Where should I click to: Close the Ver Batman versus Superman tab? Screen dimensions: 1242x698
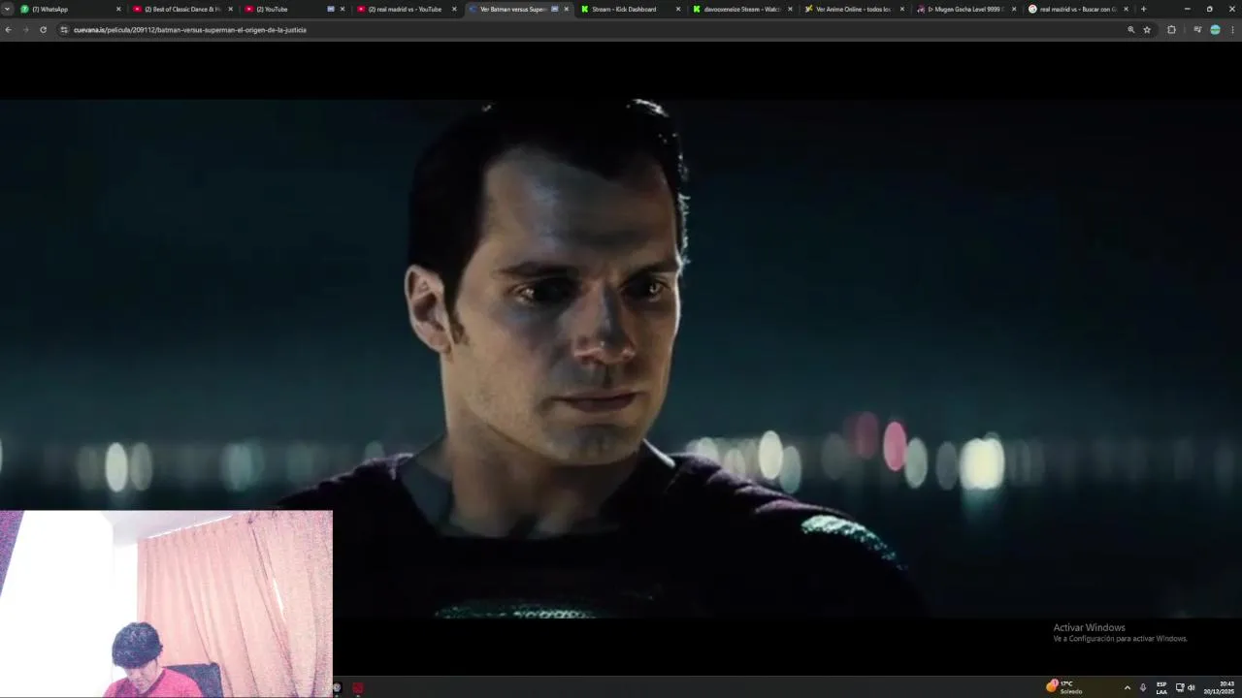coord(567,9)
